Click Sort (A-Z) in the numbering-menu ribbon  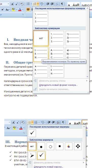coord(57,4)
